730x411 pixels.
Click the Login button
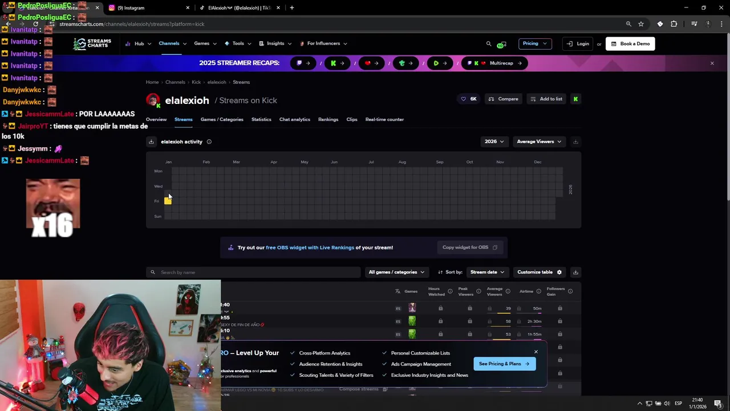click(577, 43)
